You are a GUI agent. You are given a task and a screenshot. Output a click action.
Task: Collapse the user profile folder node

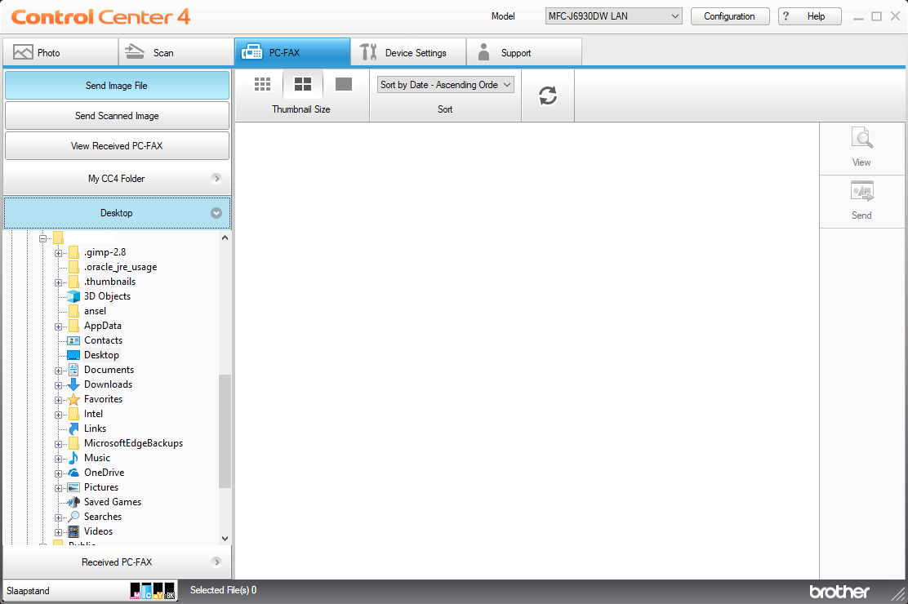42,238
